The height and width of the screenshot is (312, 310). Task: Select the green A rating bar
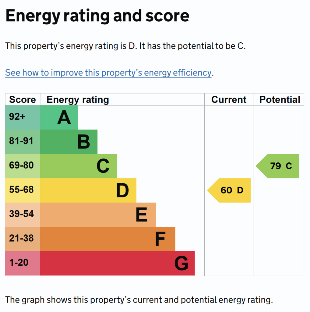tap(59, 117)
